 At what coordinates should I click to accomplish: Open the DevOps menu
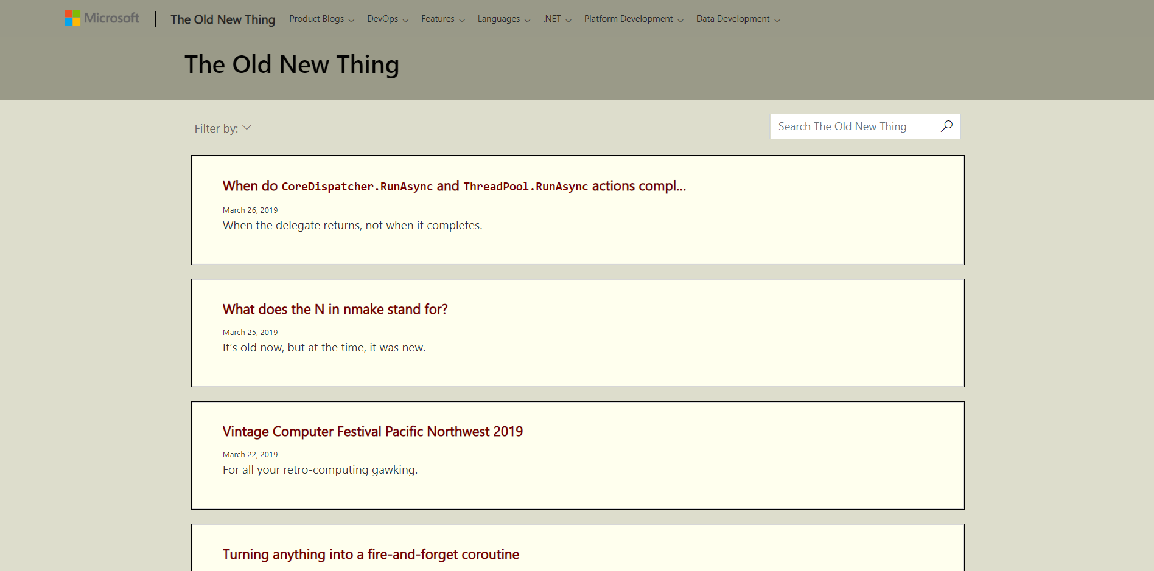(388, 19)
